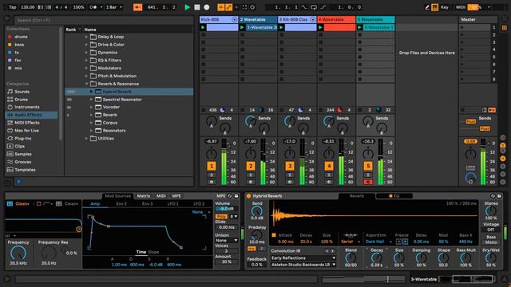Expand the Drive & Color folder
Screen dimensions: 511x287
(86, 45)
